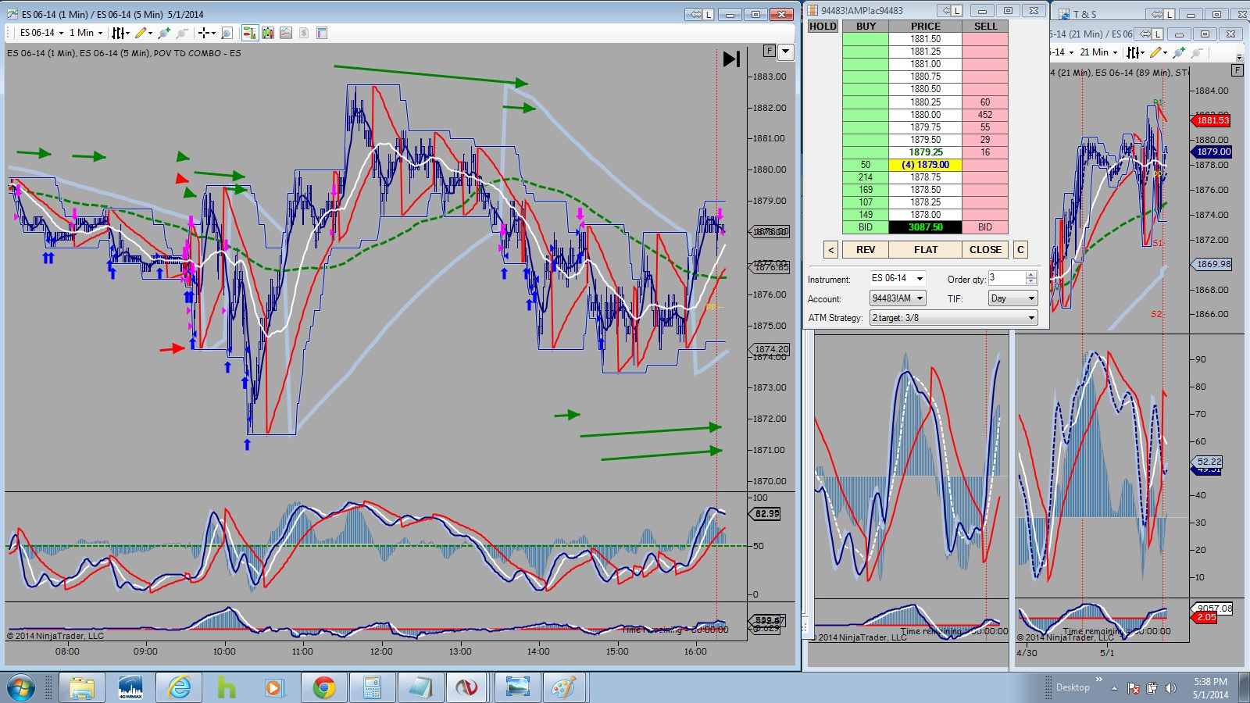Screen dimensions: 1250x703
Task: Open the 1 Min interval dropdown
Action: click(x=86, y=33)
